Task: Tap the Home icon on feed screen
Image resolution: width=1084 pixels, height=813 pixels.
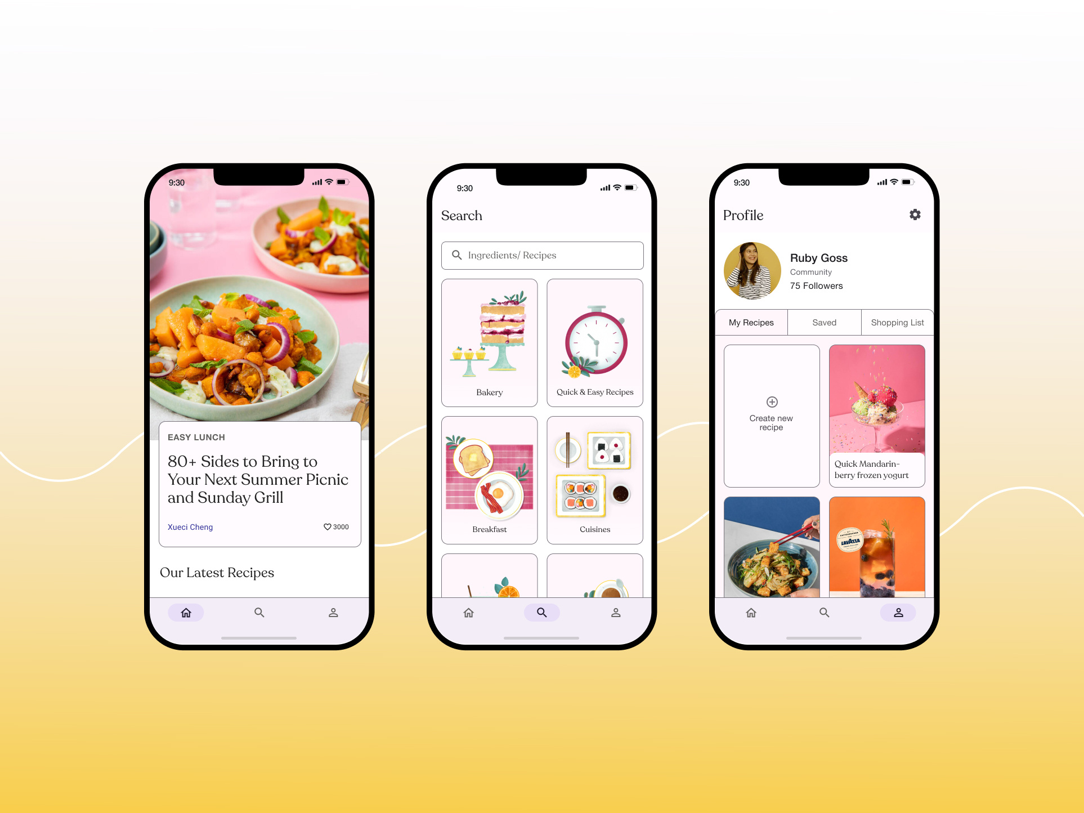Action: 187,613
